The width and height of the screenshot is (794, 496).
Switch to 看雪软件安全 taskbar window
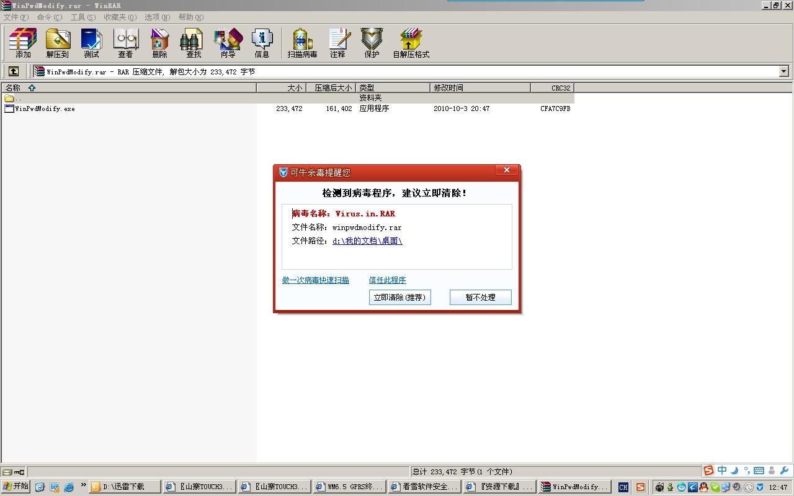point(425,487)
